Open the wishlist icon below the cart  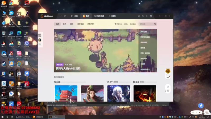pos(168,90)
